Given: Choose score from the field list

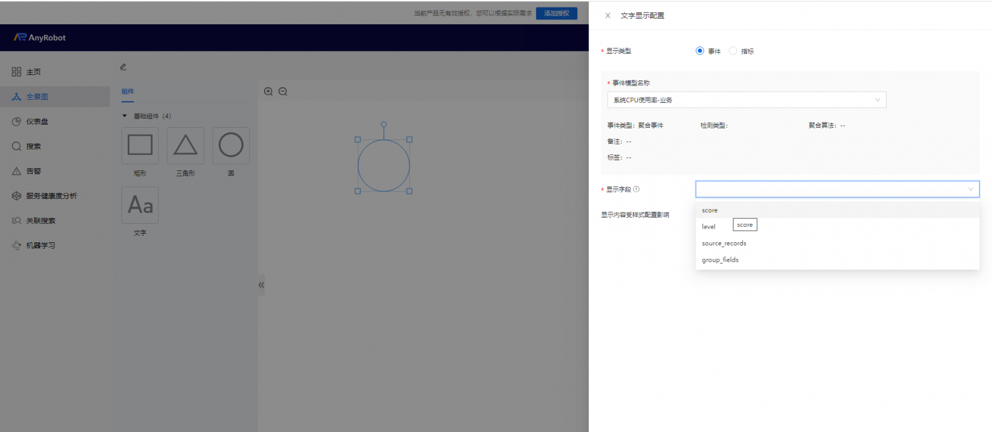Looking at the screenshot, I should point(838,210).
